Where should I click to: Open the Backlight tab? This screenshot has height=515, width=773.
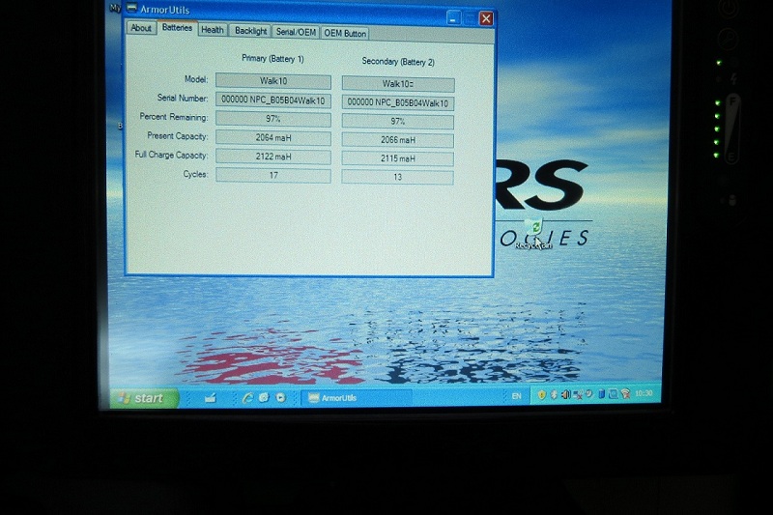pos(251,31)
